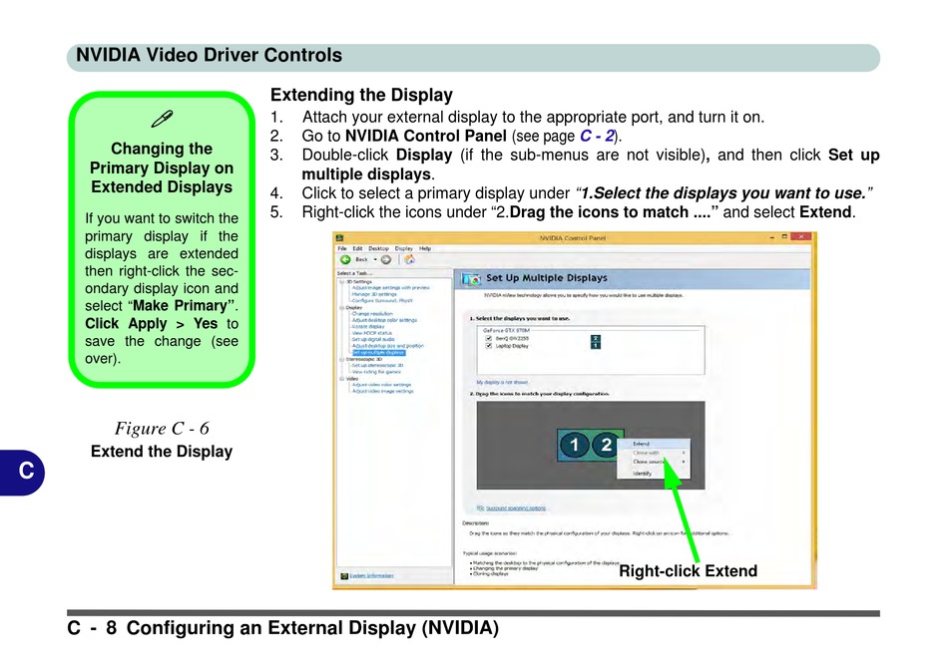Collapse the Video tree node
948x667 pixels.
pyautogui.click(x=341, y=378)
